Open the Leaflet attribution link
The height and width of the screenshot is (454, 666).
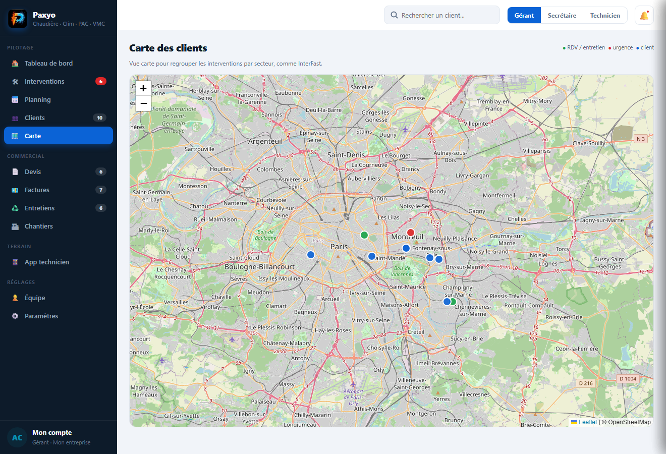[x=584, y=422]
